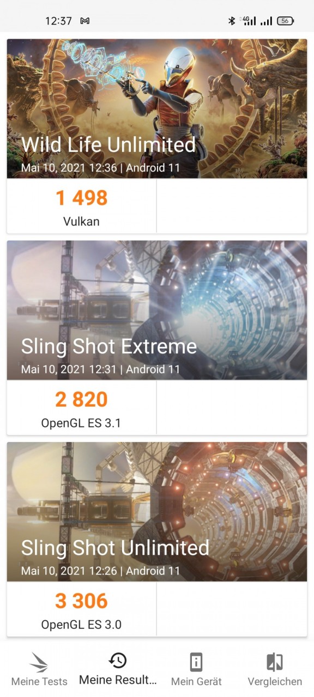
Task: Tap the Mein Gerät device info icon
Action: (x=196, y=662)
